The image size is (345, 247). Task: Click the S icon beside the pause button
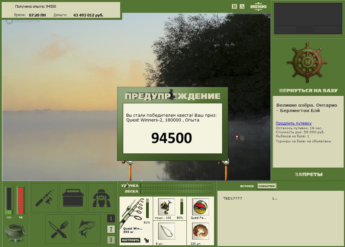click(242, 6)
